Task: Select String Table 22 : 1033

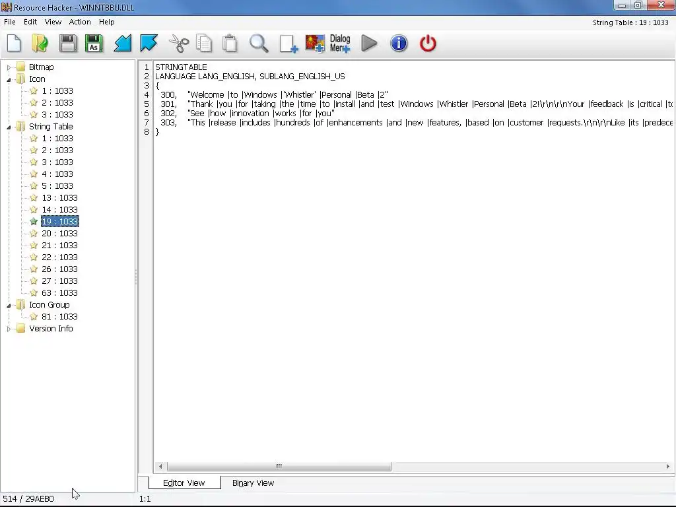Action: click(59, 257)
